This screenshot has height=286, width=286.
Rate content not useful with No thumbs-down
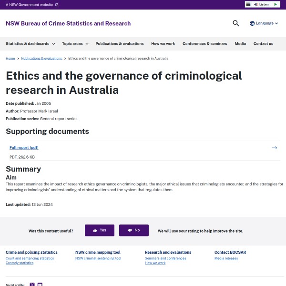click(x=133, y=230)
